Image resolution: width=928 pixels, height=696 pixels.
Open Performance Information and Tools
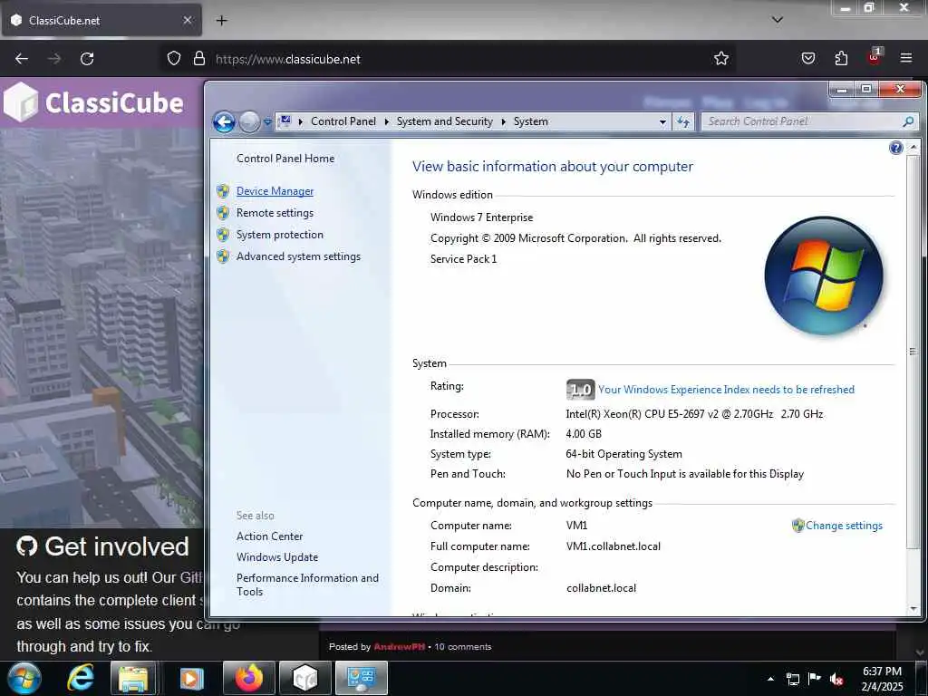307,585
